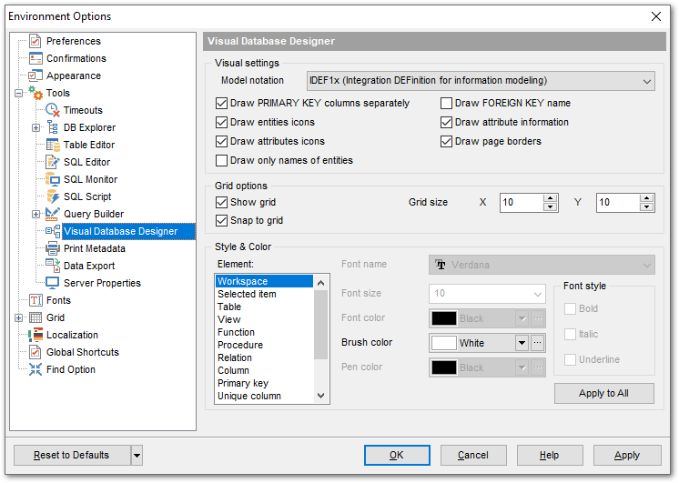679x483 pixels.
Task: Select Selected item in Element list
Action: click(x=264, y=295)
